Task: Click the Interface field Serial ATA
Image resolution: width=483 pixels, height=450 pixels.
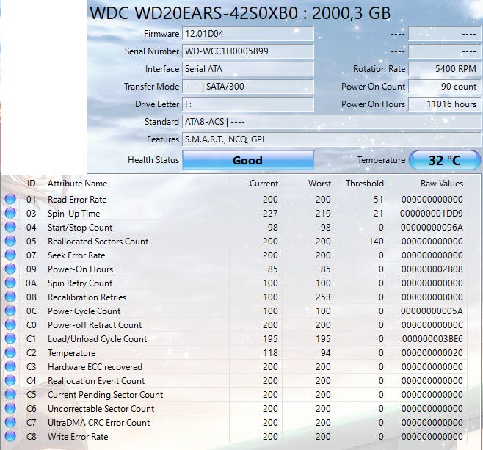Action: point(248,69)
